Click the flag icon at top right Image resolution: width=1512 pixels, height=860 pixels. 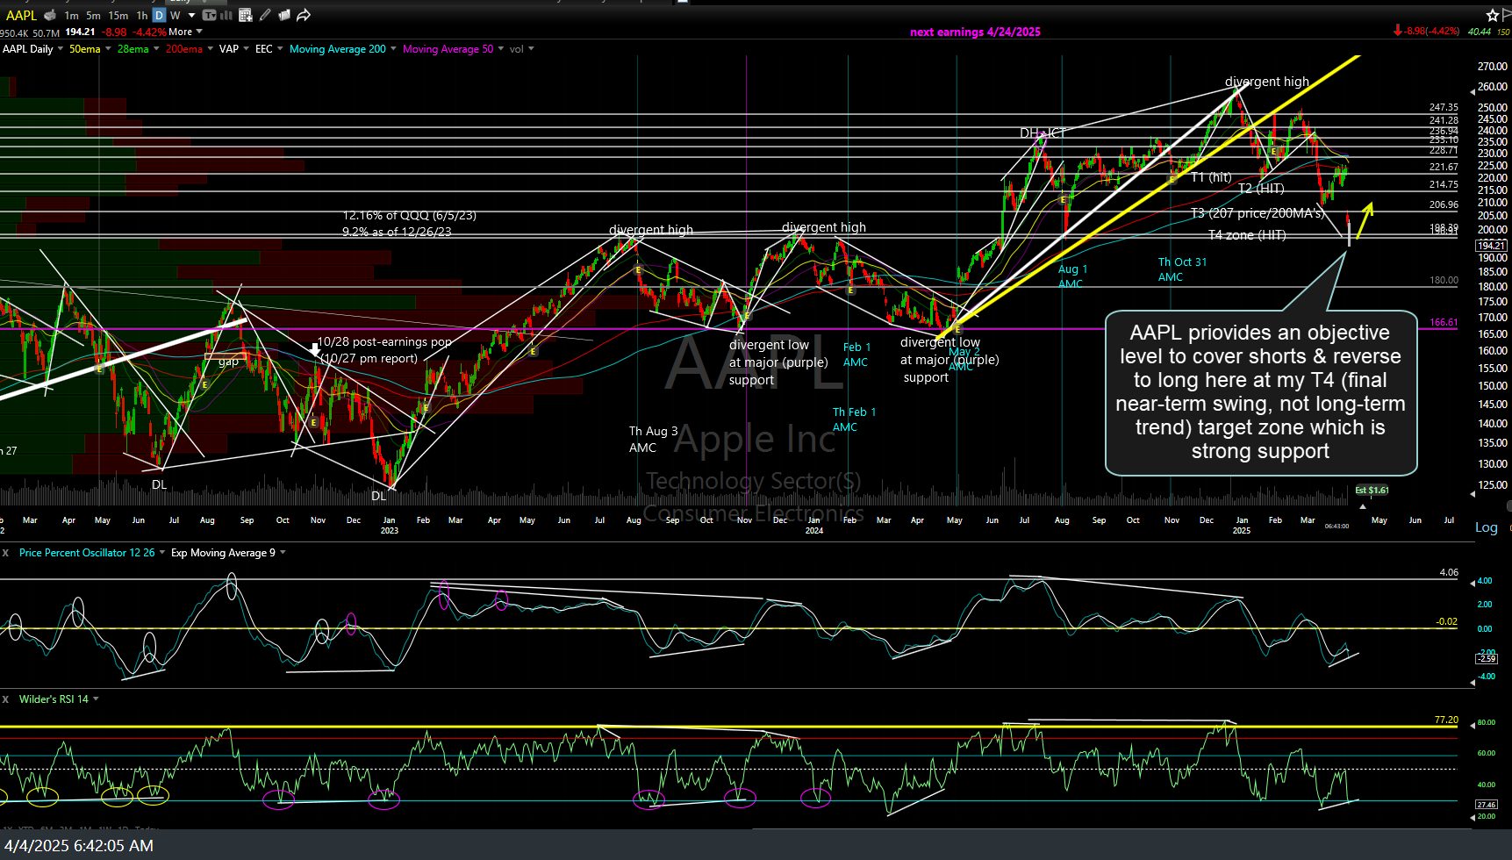click(1508, 15)
